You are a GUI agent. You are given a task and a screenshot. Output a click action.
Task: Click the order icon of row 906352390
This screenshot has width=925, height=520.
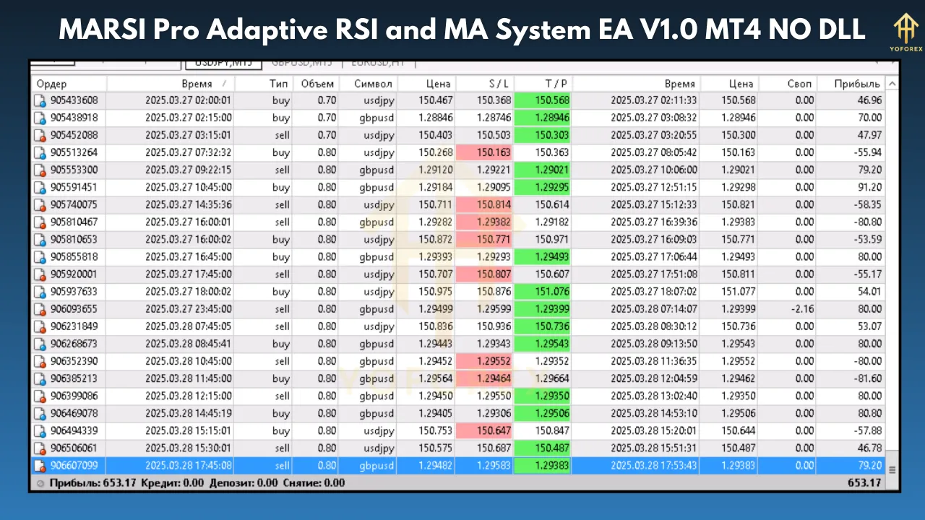coord(41,361)
